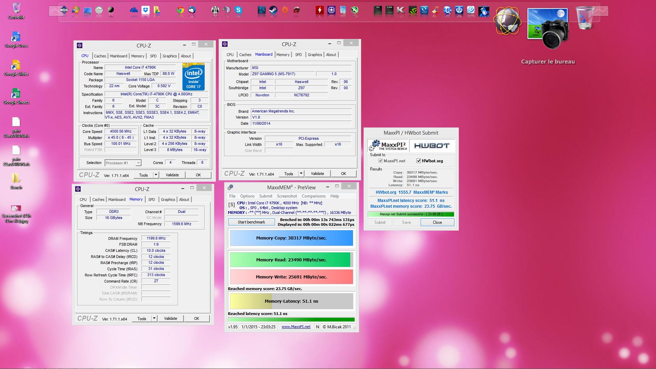The width and height of the screenshot is (656, 369).
Task: Open MSI Live Update dock icon
Action: pyautogui.click(x=424, y=10)
